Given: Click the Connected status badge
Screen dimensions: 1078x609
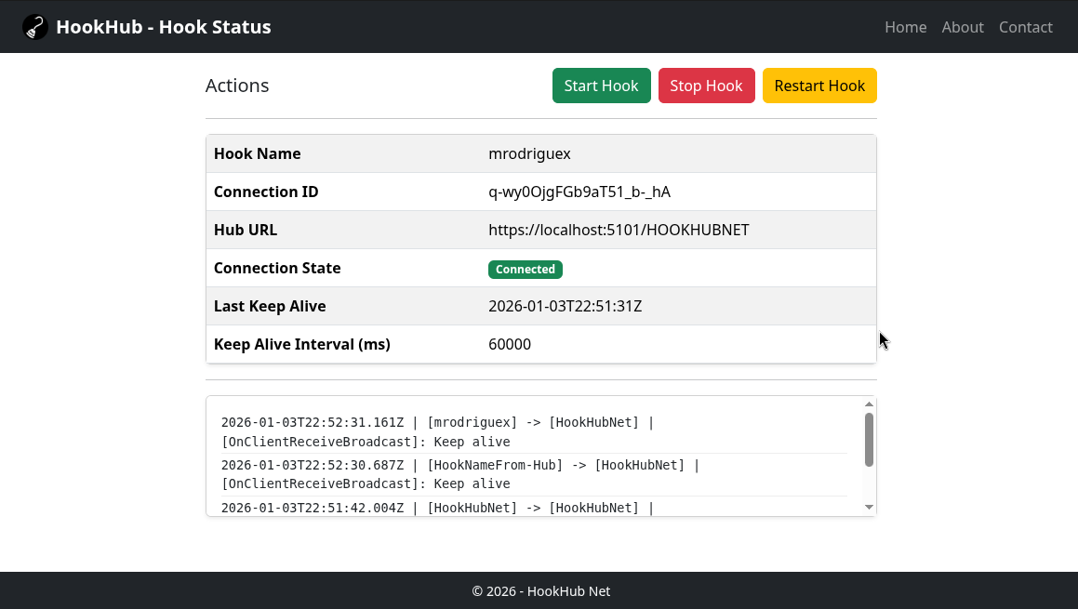Looking at the screenshot, I should [x=525, y=269].
